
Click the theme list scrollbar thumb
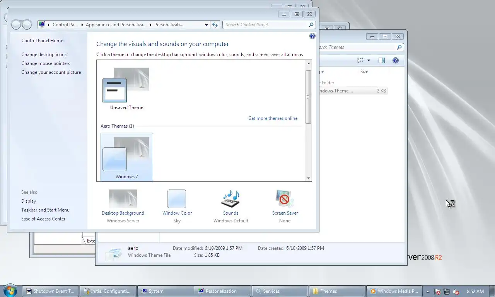(x=309, y=97)
